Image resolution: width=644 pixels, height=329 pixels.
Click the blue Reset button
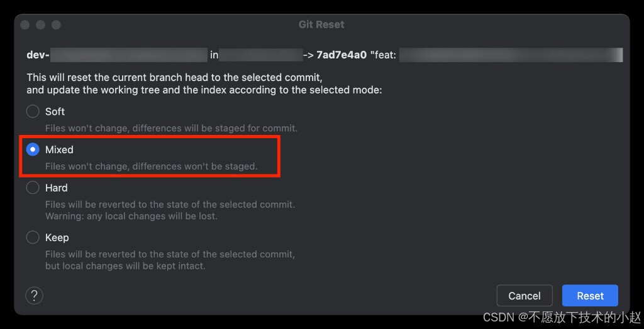pos(590,296)
